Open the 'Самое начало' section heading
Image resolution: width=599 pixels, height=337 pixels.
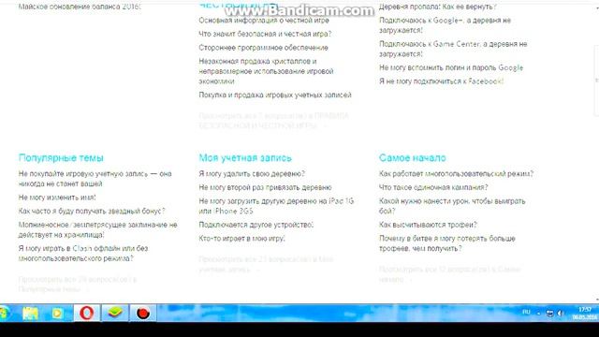pos(412,158)
